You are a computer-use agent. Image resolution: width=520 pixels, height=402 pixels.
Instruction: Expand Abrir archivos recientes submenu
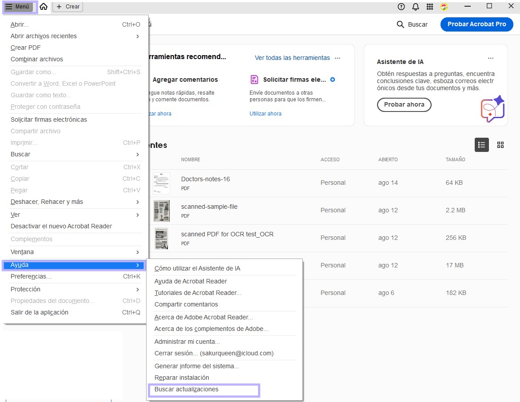pos(75,36)
